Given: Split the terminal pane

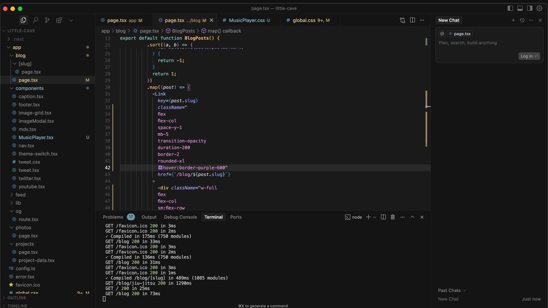Looking at the screenshot, I should [x=383, y=217].
